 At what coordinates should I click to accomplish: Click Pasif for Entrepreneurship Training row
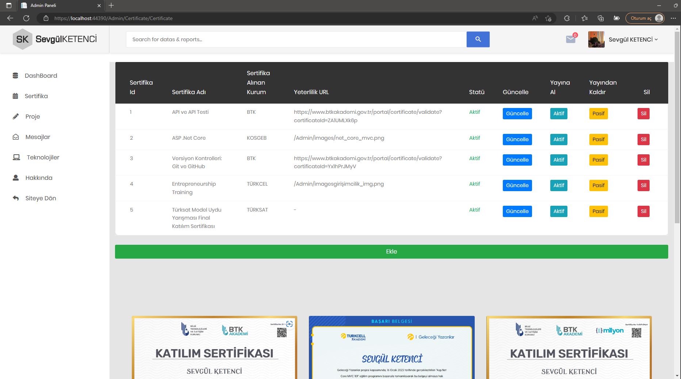(x=598, y=185)
